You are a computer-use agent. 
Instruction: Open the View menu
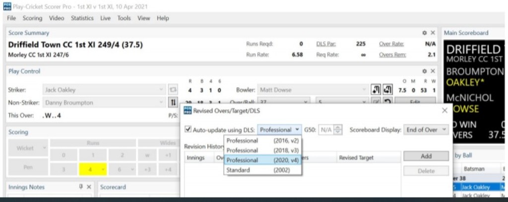(x=143, y=18)
